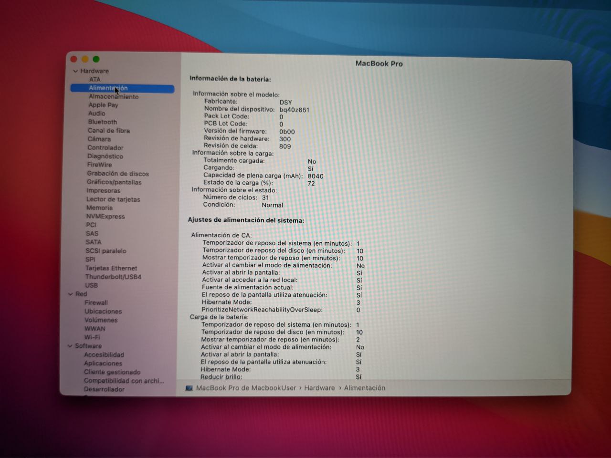The image size is (611, 458).
Task: Select SPI in the sidebar
Action: pos(90,260)
